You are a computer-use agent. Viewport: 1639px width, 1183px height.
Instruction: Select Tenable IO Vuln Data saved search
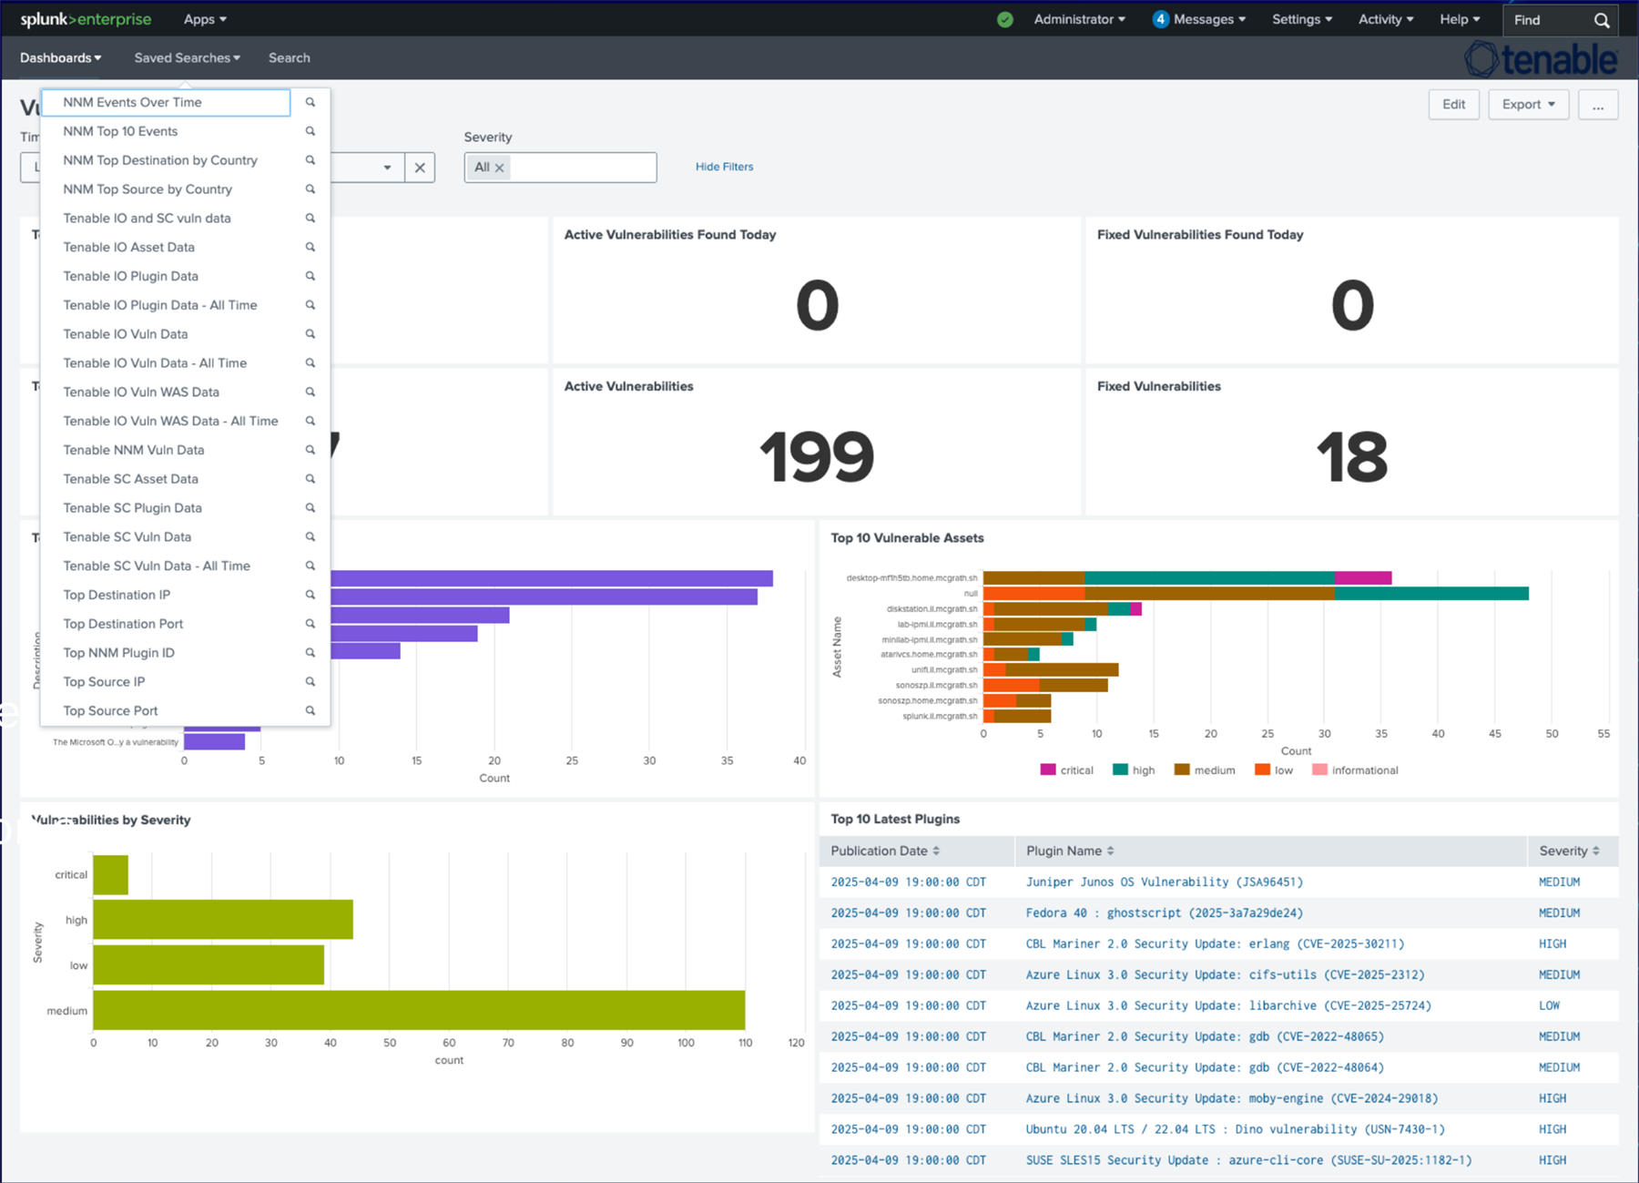point(126,334)
